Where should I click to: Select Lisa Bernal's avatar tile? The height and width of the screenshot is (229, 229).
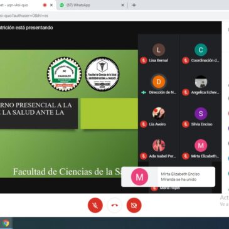(x=159, y=50)
